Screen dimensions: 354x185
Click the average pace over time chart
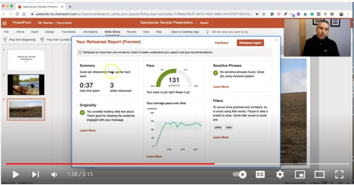tap(175, 129)
